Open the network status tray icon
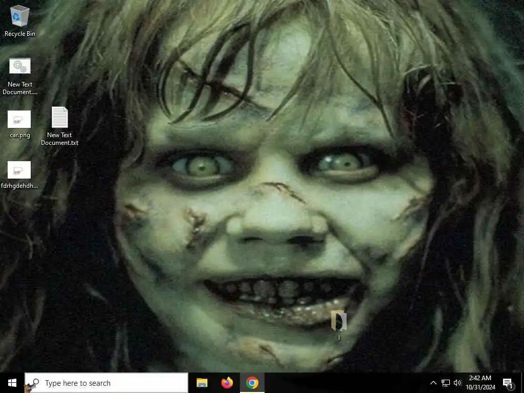 click(446, 383)
